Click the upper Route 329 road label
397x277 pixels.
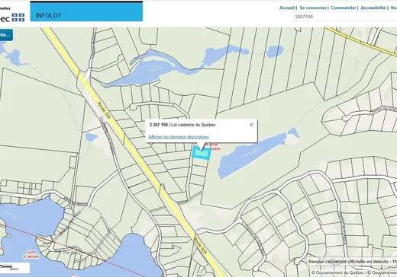(x=105, y=110)
